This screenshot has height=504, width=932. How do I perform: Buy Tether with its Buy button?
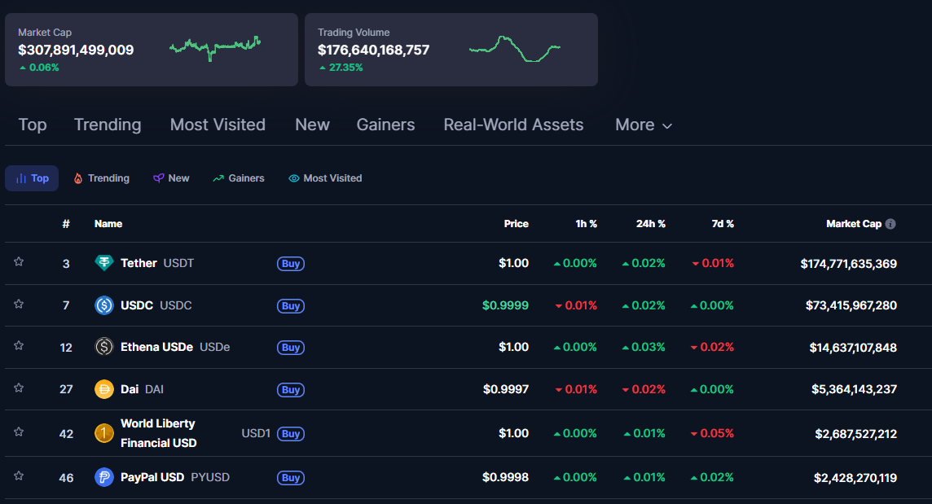[x=291, y=263]
